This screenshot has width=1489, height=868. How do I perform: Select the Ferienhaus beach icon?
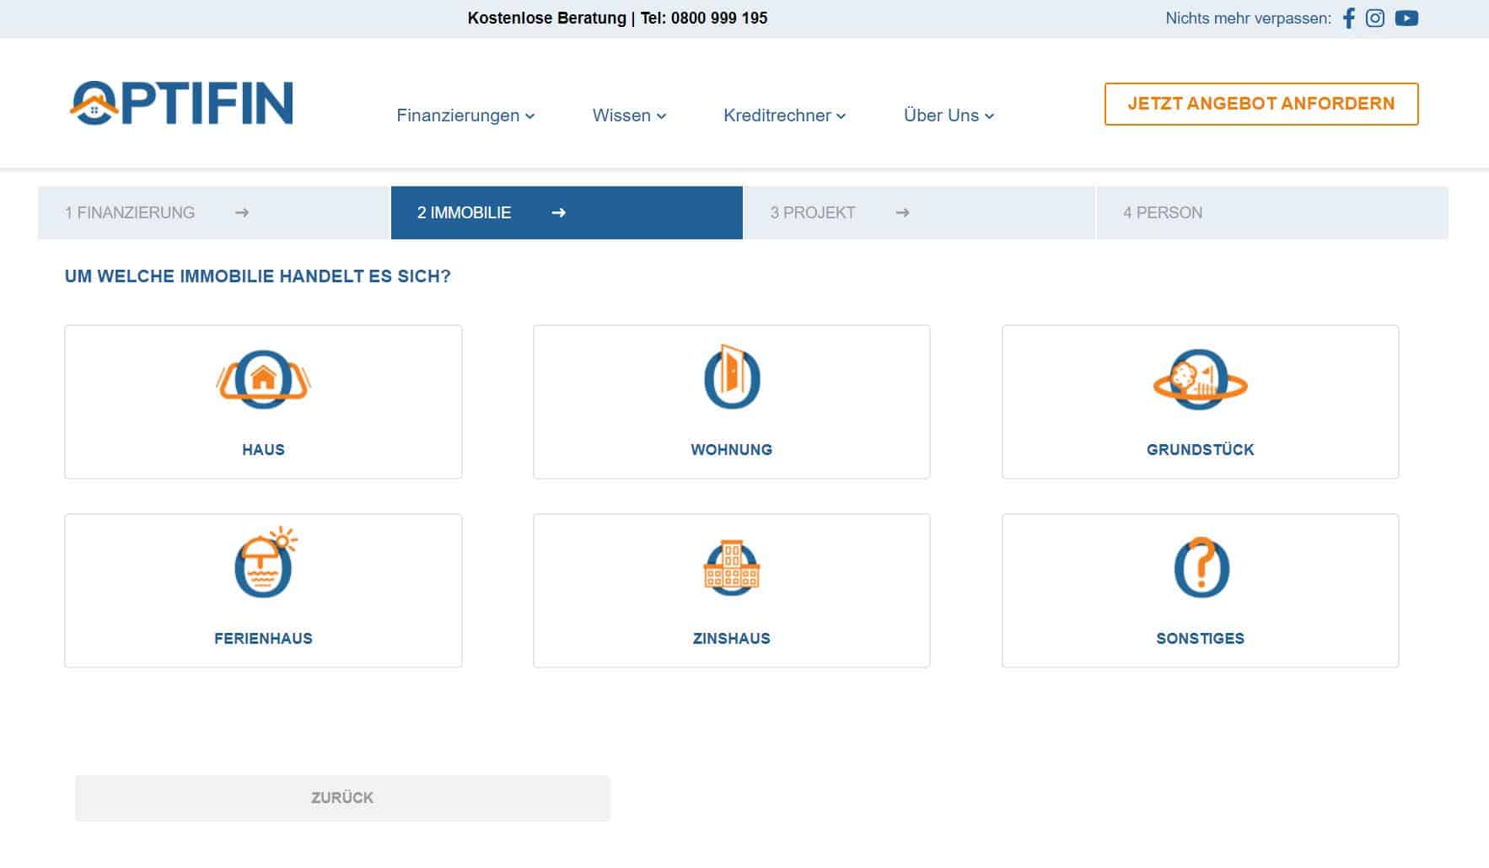click(266, 563)
